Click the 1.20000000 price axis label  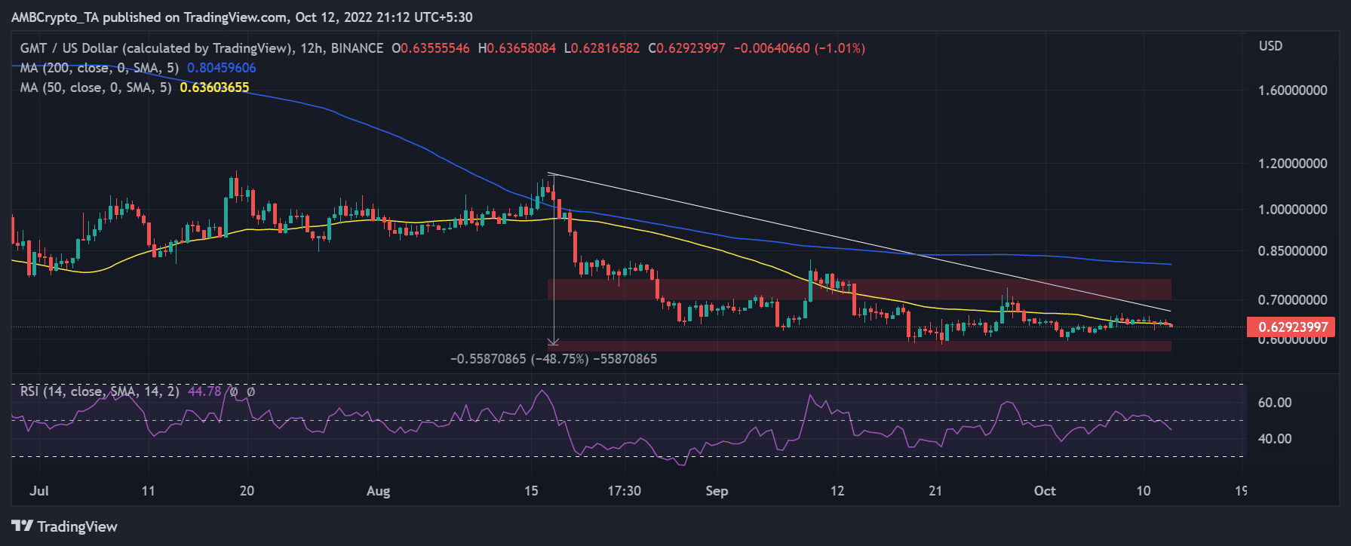[1293, 164]
